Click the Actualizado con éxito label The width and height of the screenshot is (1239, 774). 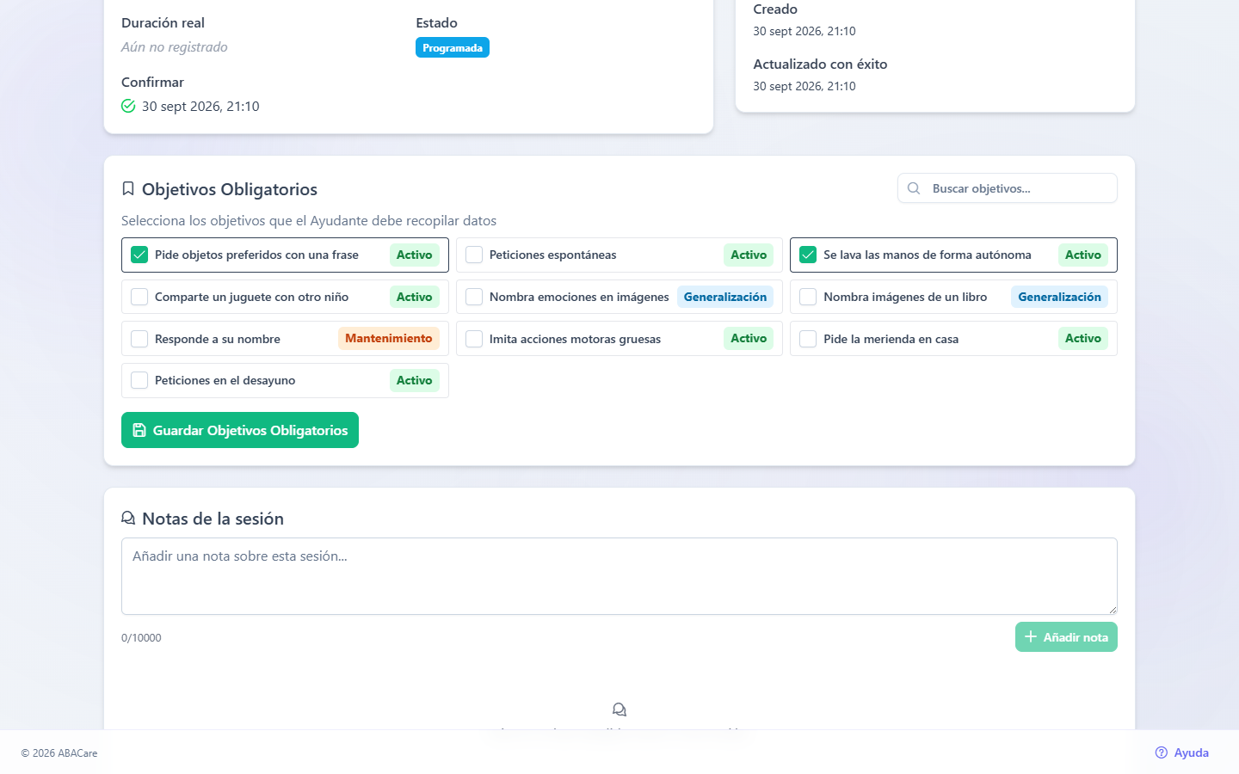pyautogui.click(x=820, y=64)
